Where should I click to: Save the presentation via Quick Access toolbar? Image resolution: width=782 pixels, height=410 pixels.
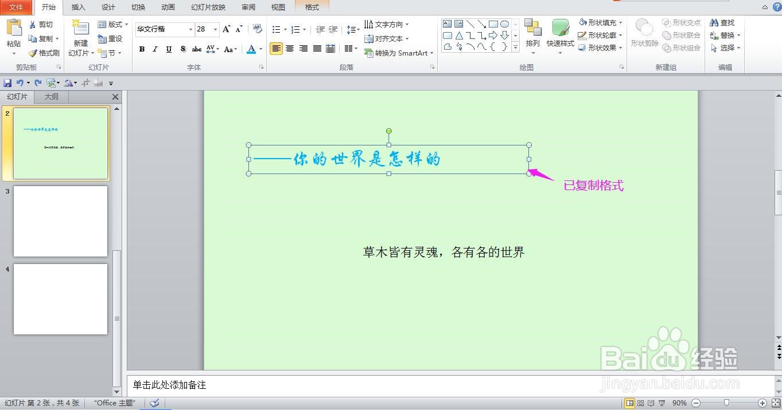[8, 82]
